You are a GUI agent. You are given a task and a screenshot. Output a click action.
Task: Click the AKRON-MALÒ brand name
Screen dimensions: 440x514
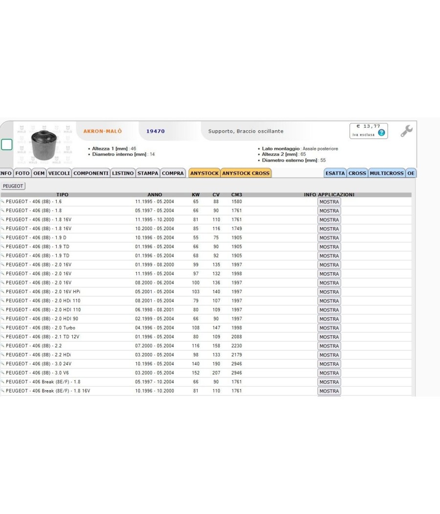(103, 131)
